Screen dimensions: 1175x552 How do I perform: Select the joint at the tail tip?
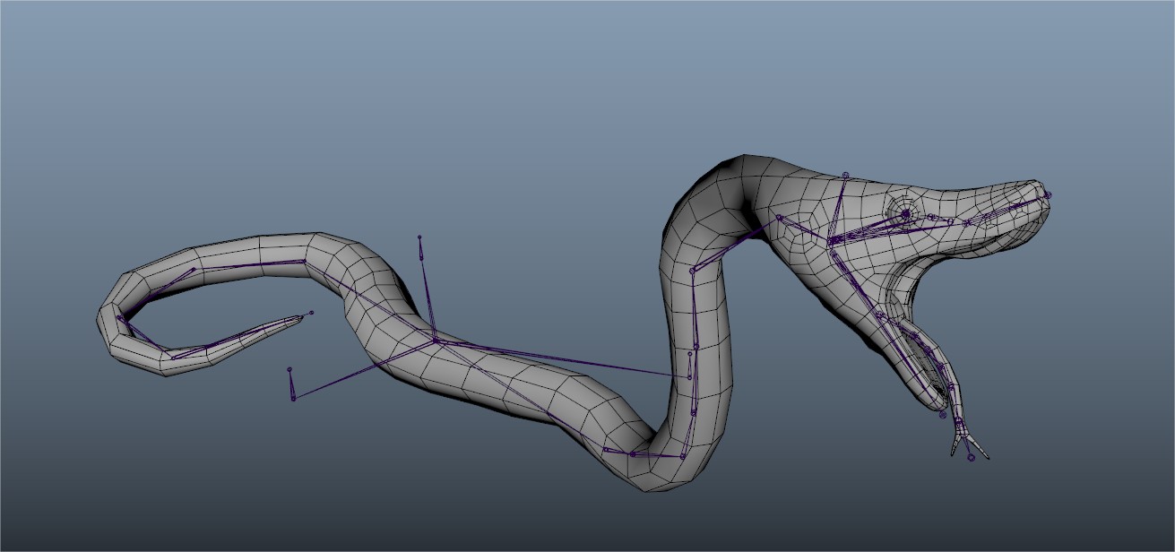pyautogui.click(x=311, y=313)
